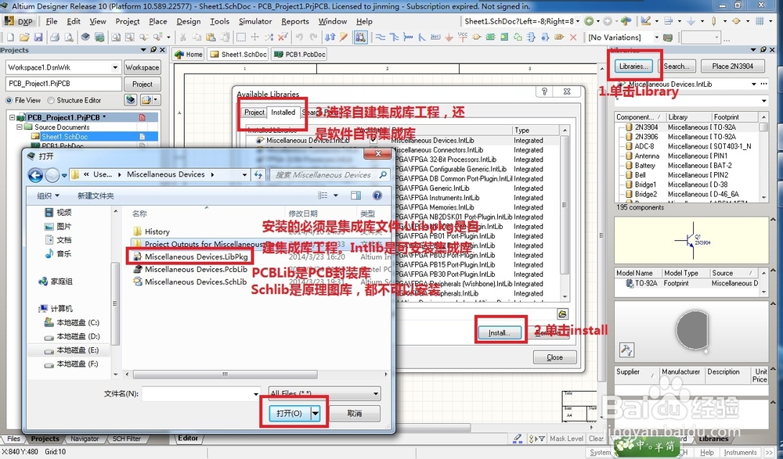Click the Search... button in Libraries panel
The image size is (783, 459).
(x=677, y=66)
